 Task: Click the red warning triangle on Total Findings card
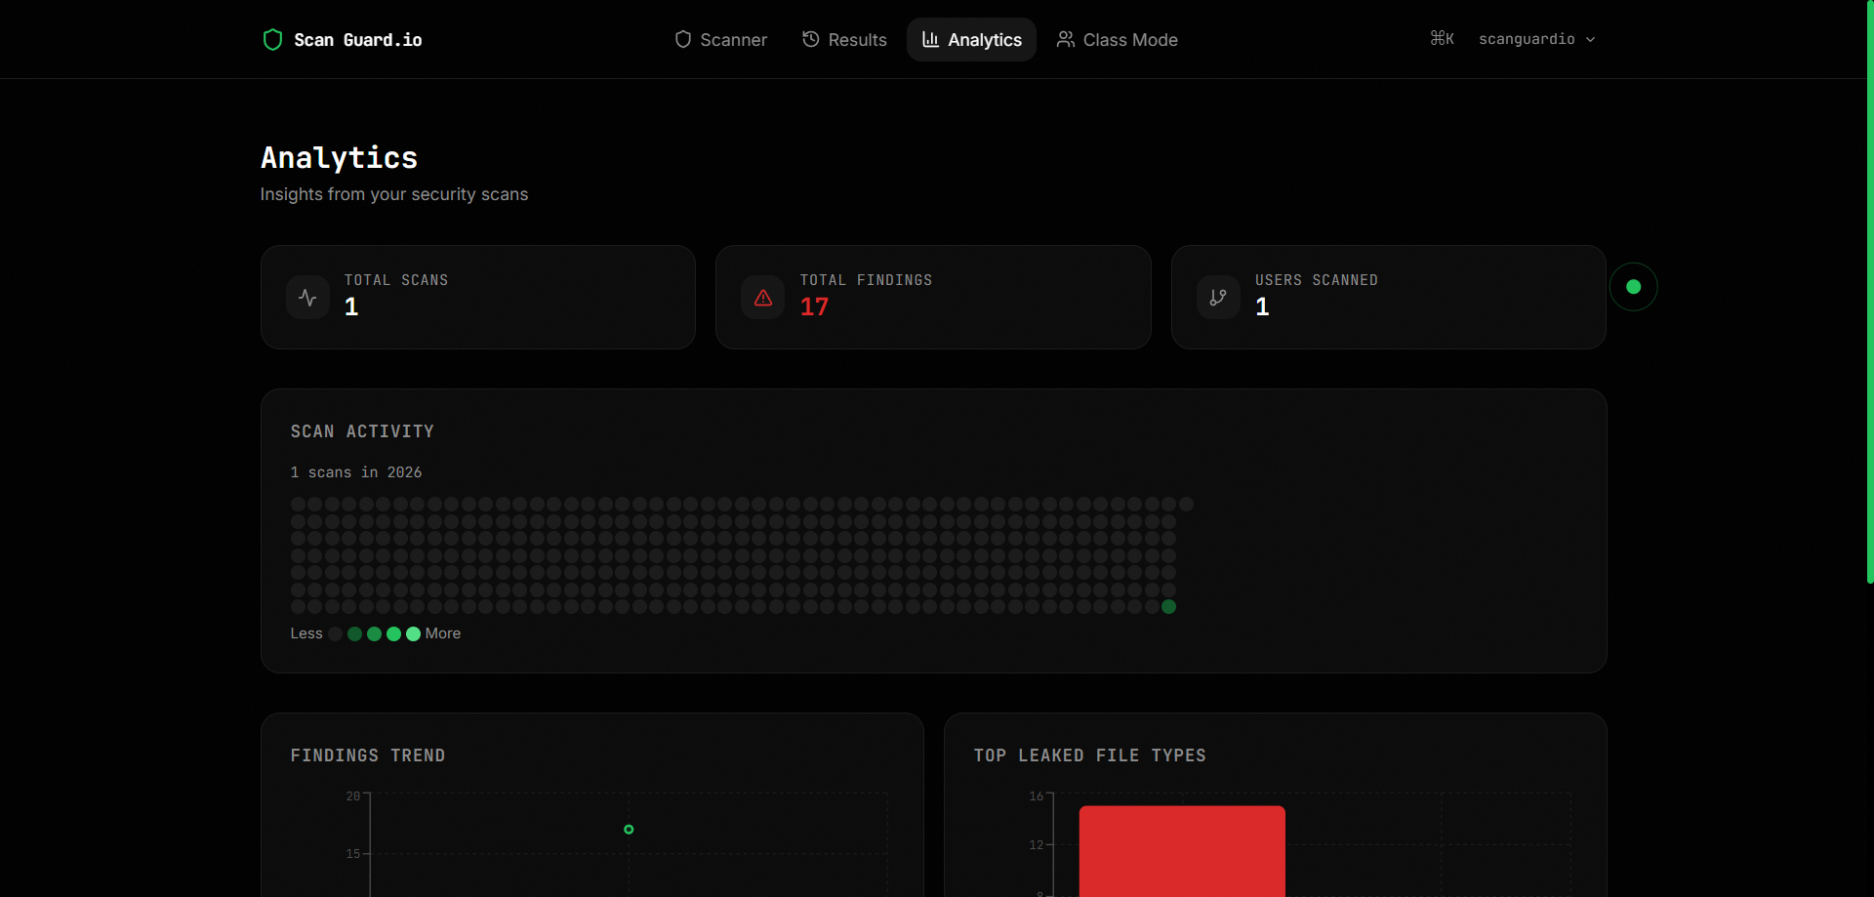[x=762, y=297]
